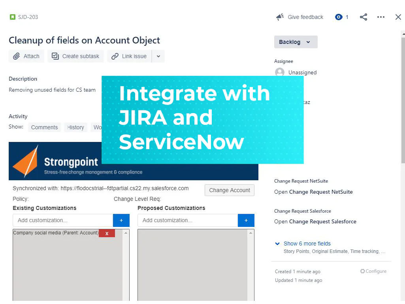Screen dimensions: 405x304
Task: Select the Comments activity tab
Action: point(44,127)
